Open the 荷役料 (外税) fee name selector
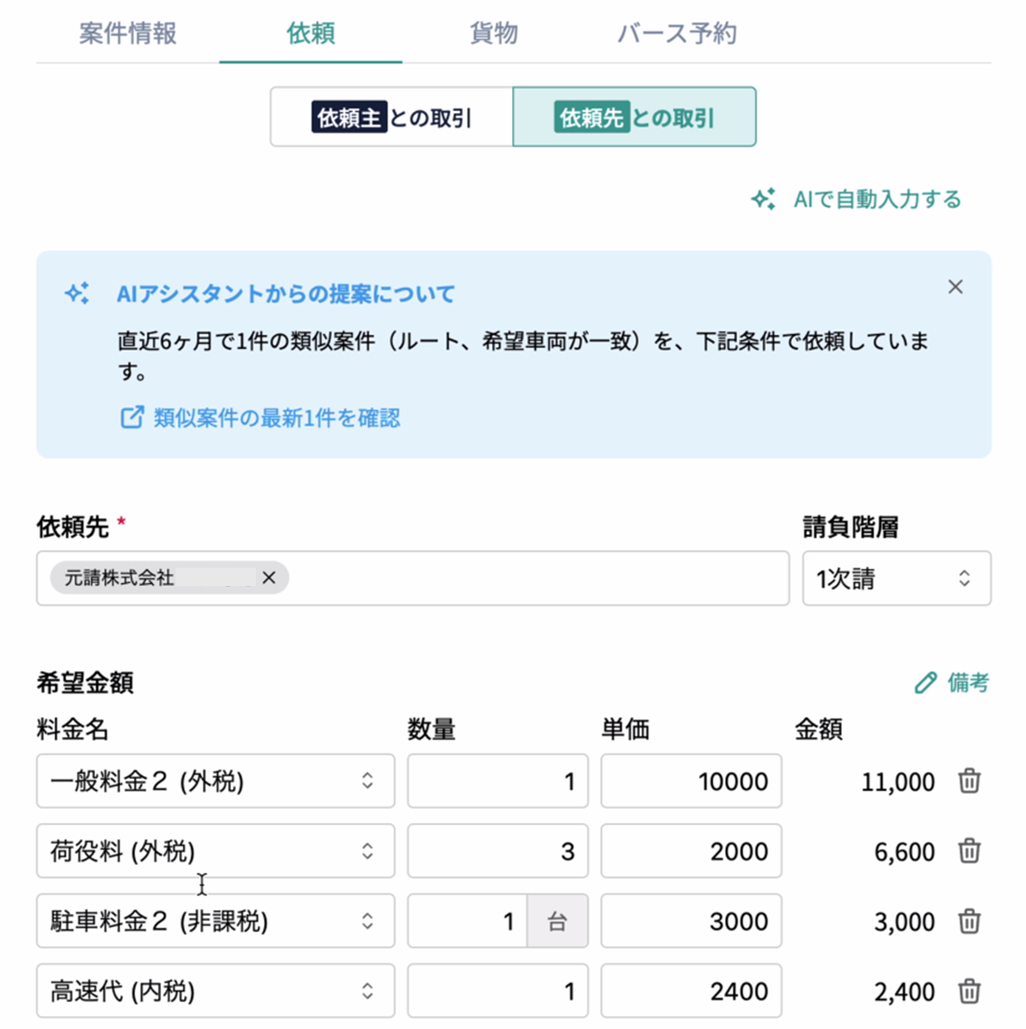The height and width of the screenshot is (1029, 1026). [216, 851]
